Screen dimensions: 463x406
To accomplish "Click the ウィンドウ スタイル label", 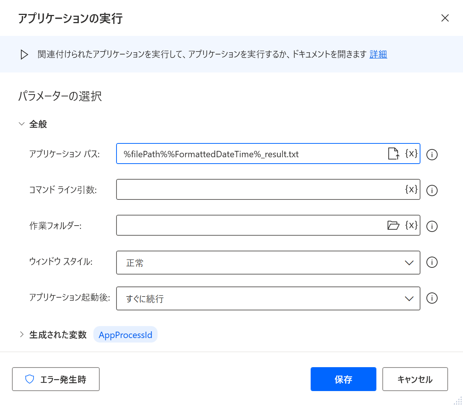I will [61, 261].
